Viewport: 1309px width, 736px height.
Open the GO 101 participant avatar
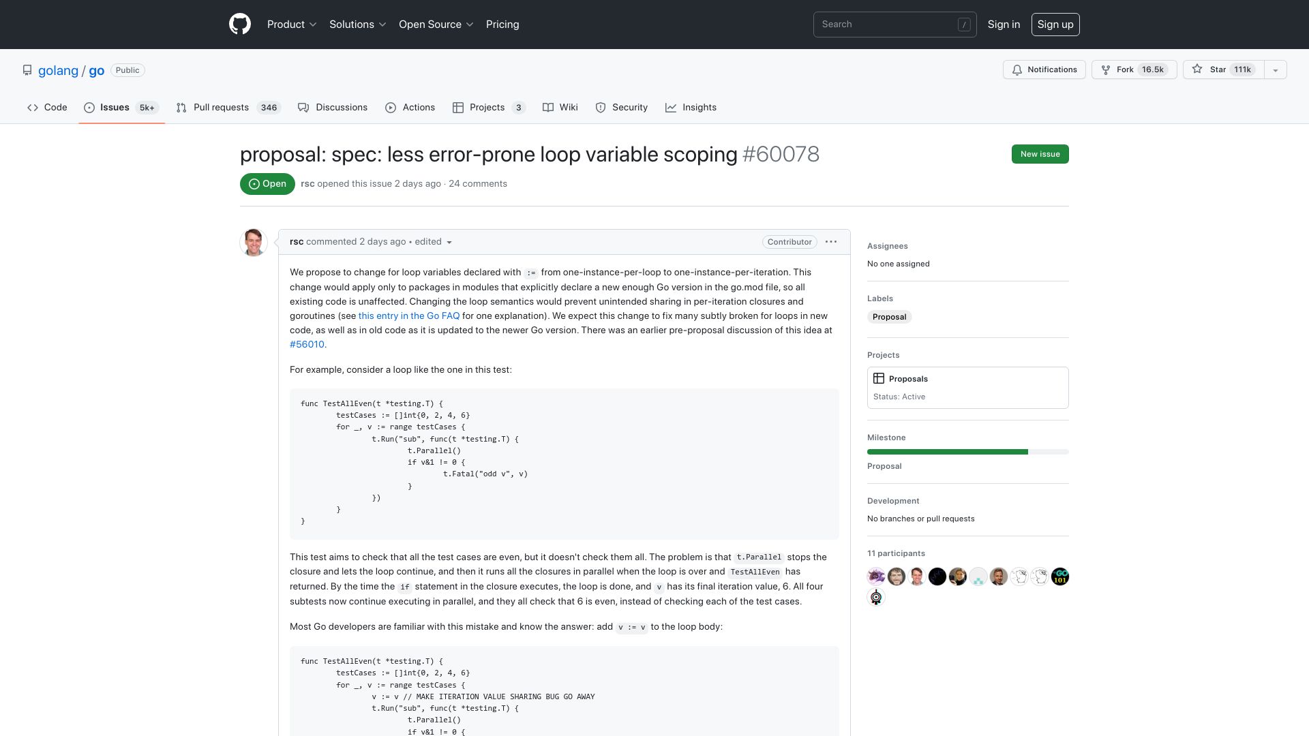click(x=1060, y=577)
